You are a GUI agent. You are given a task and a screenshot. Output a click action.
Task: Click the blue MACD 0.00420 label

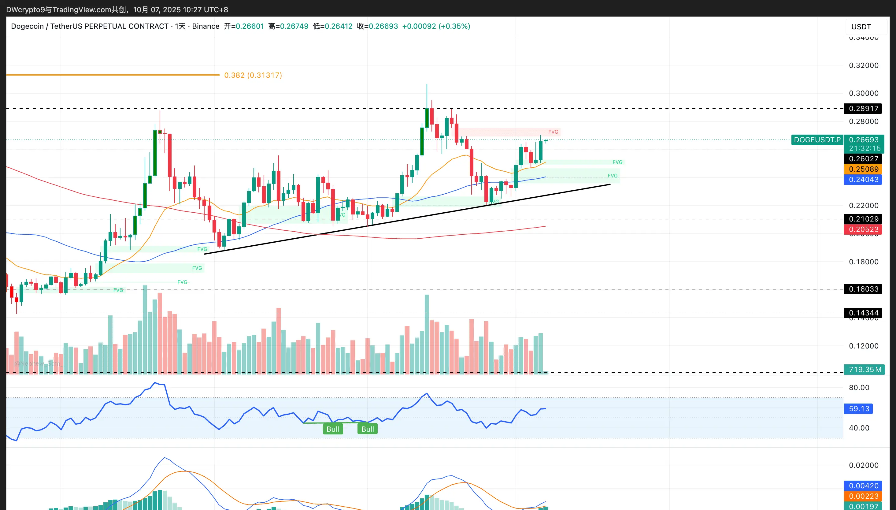tap(863, 486)
